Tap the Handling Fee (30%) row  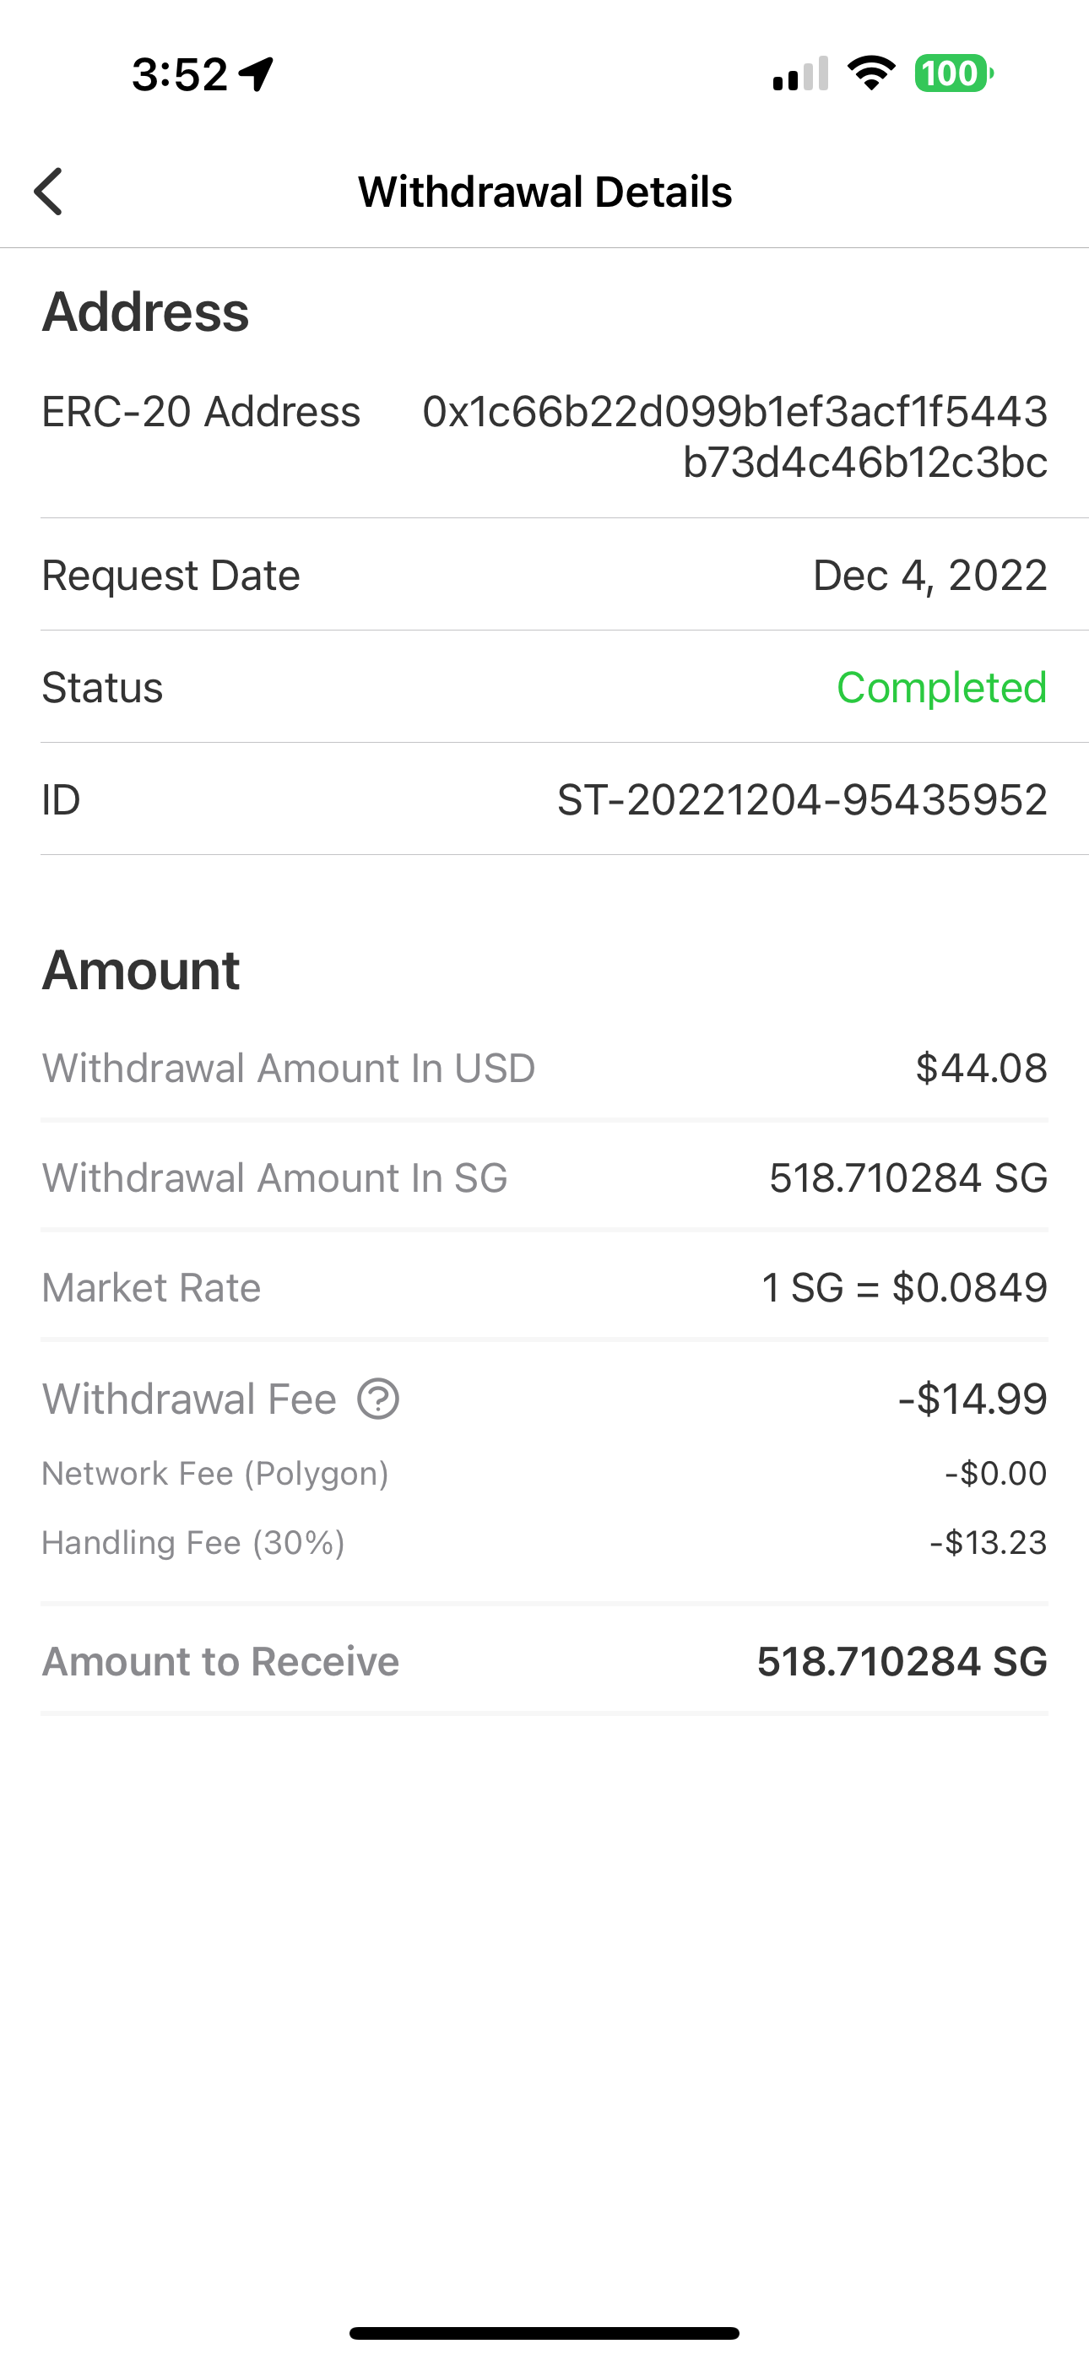click(x=544, y=1543)
